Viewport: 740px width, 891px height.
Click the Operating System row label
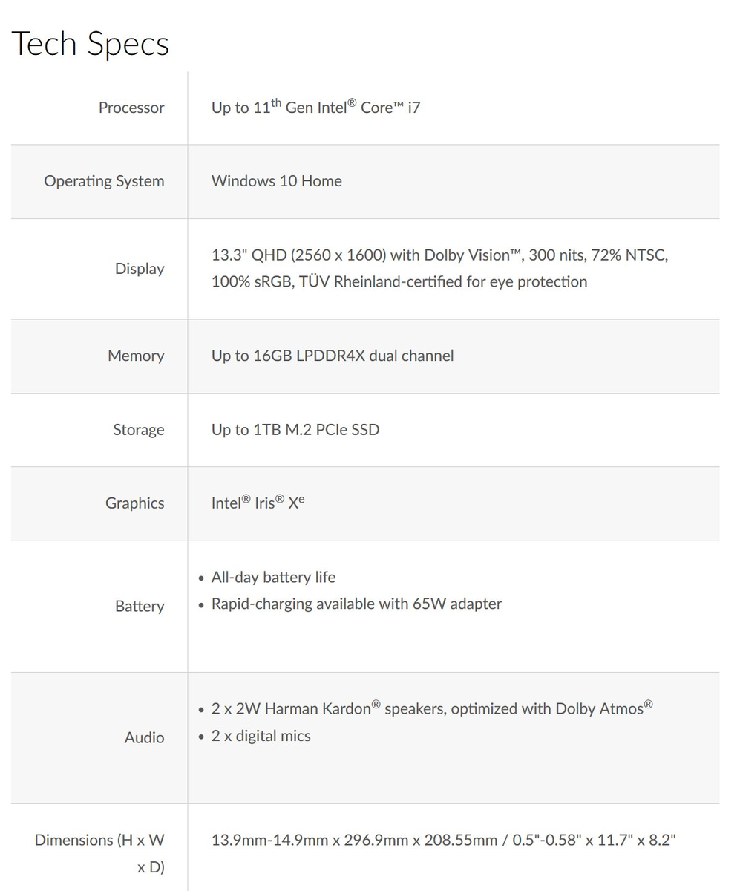point(104,181)
